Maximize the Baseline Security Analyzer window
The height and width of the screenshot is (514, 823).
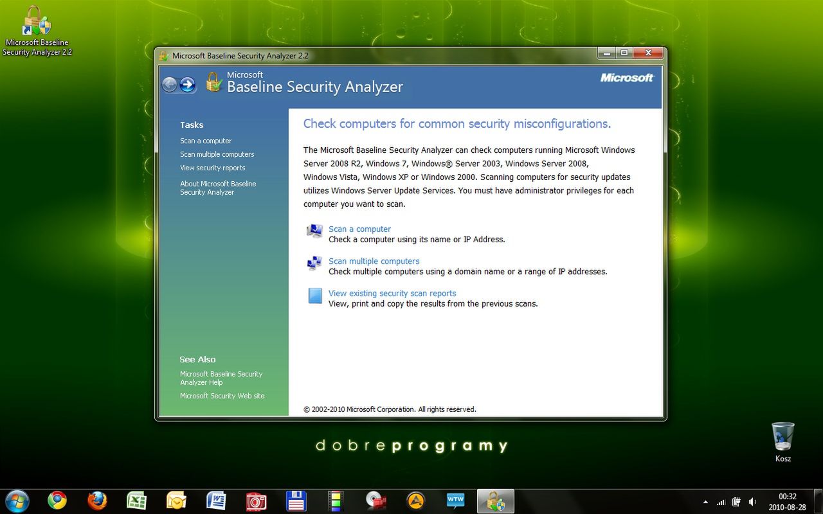coord(623,53)
